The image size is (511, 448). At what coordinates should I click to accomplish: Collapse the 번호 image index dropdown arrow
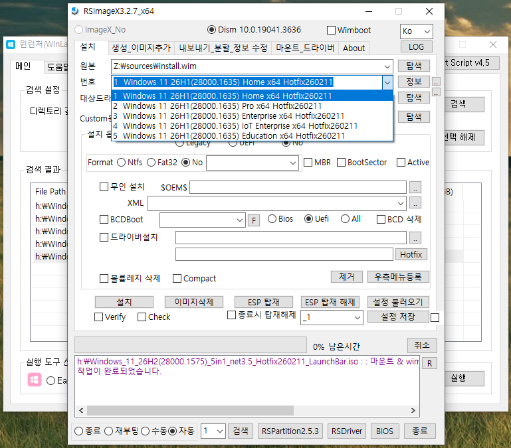click(387, 83)
